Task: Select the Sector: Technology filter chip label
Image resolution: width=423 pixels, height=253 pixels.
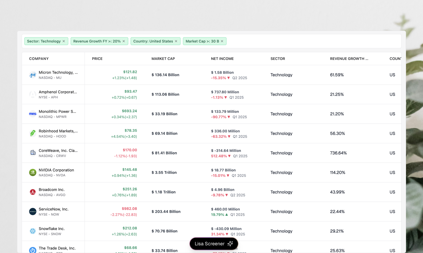Action: (x=44, y=41)
